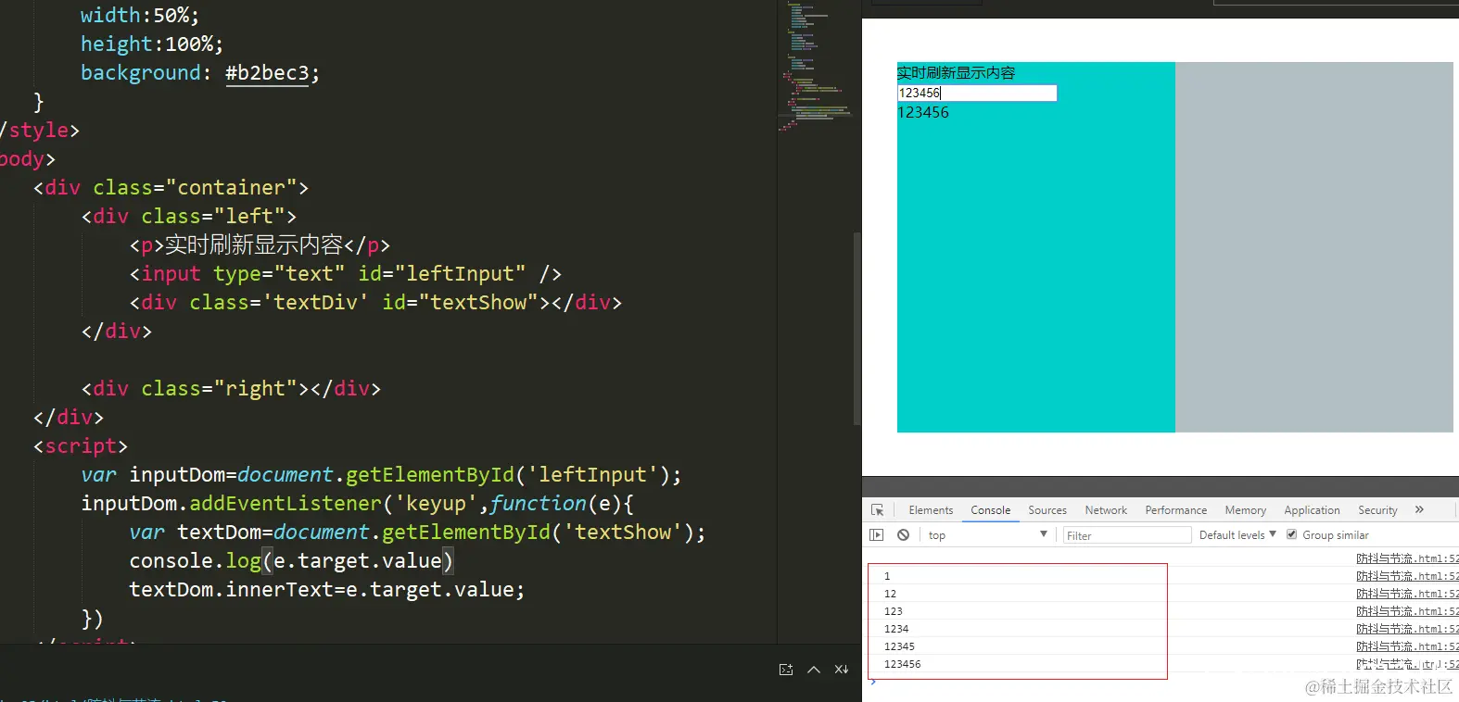Click the div class="container" line
1459x702 pixels.
click(x=171, y=187)
